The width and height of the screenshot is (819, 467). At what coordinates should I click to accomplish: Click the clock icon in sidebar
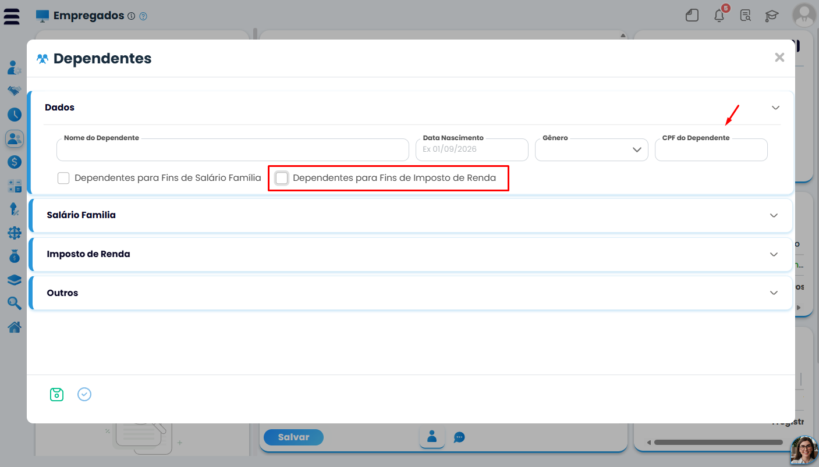click(x=14, y=115)
